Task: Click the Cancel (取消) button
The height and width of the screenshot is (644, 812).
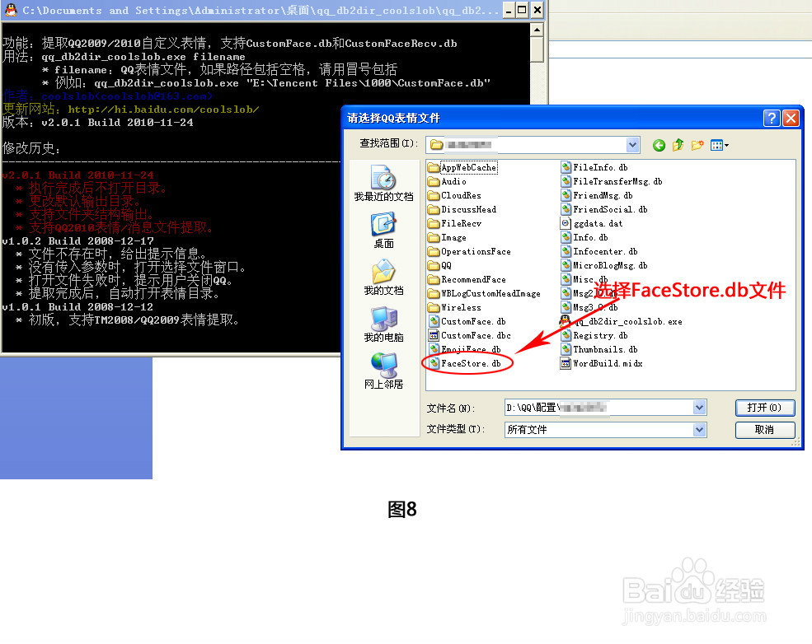Action: 765,429
